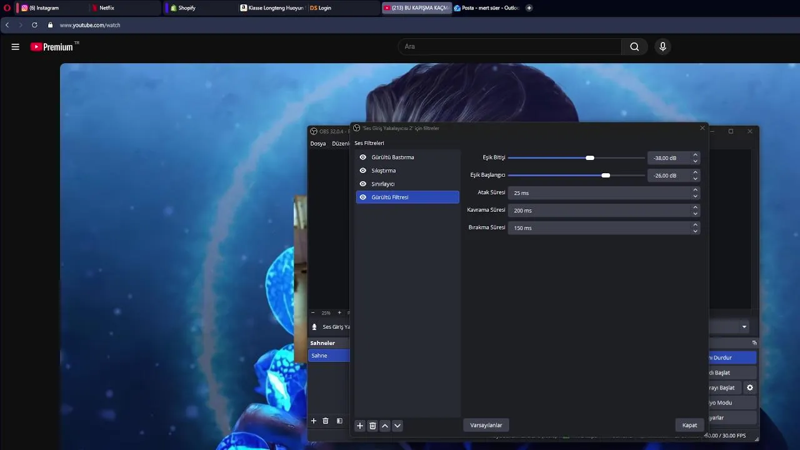Open virtual camera settings gear in OBS

[x=750, y=387]
